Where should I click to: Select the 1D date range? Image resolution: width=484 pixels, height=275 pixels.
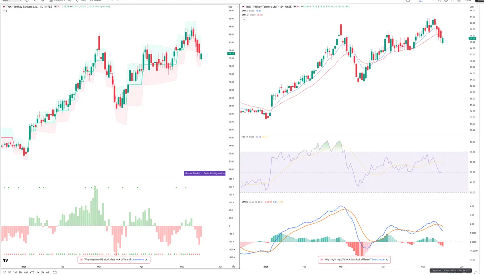[x=5, y=273]
